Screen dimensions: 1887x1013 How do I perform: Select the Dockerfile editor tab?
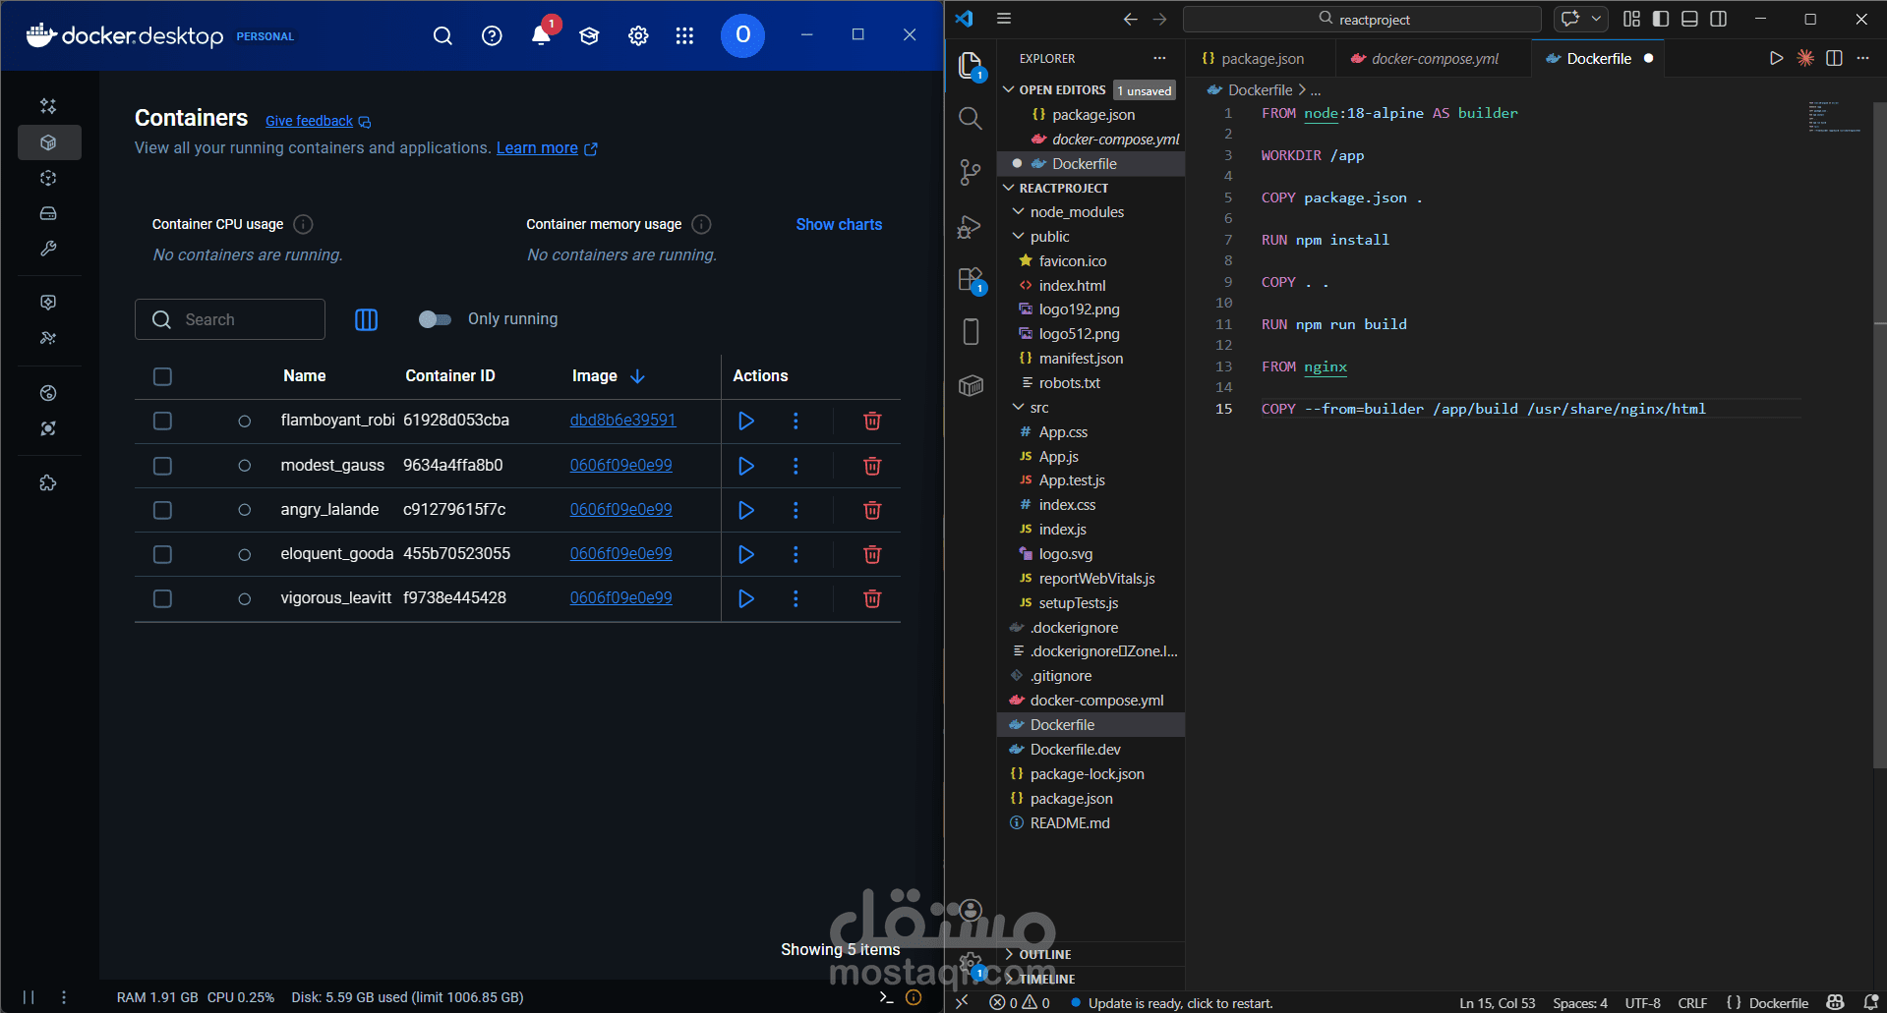coord(1597,58)
